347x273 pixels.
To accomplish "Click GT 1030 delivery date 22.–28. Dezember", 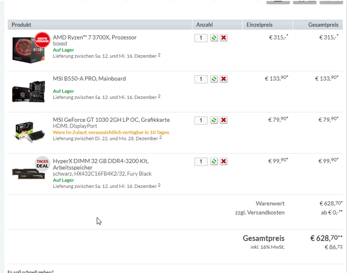I will point(107,138).
